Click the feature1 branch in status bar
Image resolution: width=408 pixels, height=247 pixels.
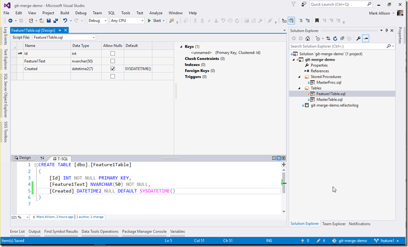(x=387, y=241)
